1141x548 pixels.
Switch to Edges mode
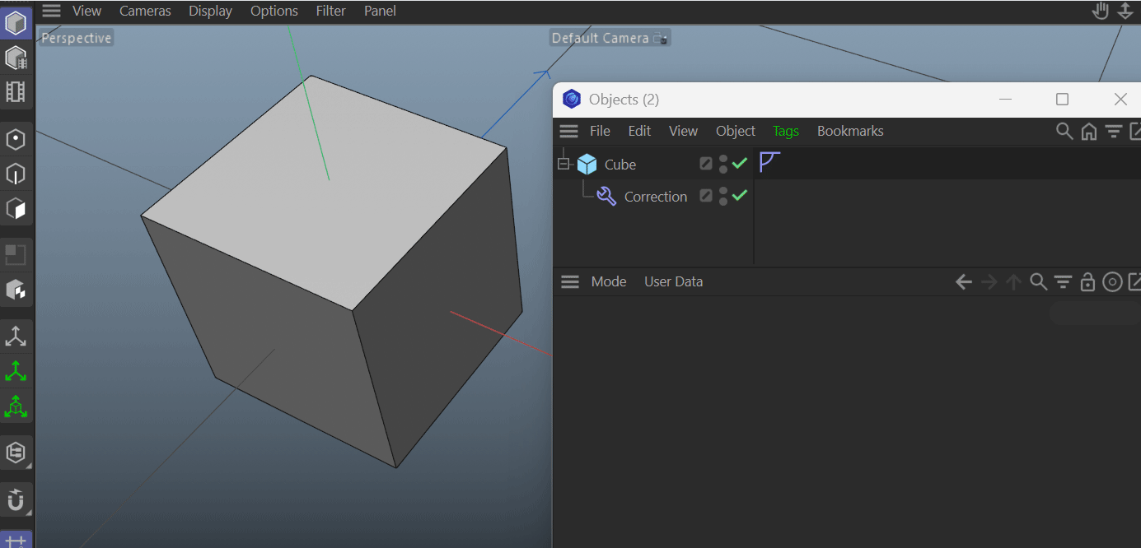coord(16,174)
